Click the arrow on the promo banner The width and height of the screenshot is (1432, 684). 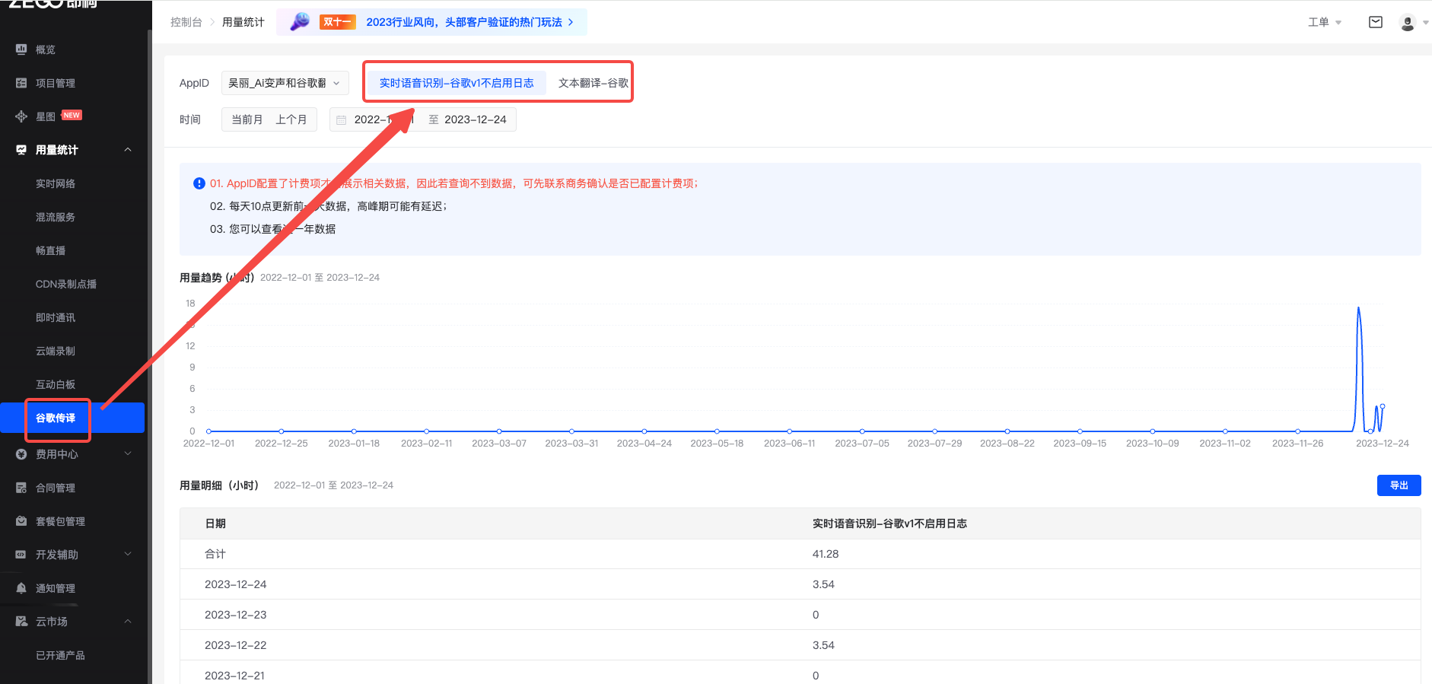571,22
